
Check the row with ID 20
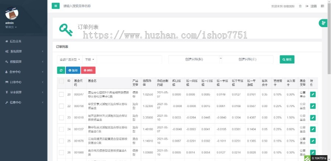click(61, 95)
